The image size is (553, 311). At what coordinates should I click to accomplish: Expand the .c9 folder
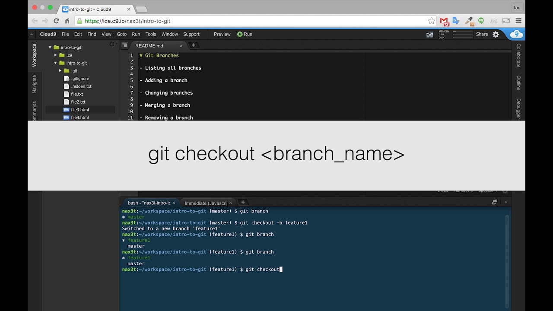pyautogui.click(x=56, y=55)
